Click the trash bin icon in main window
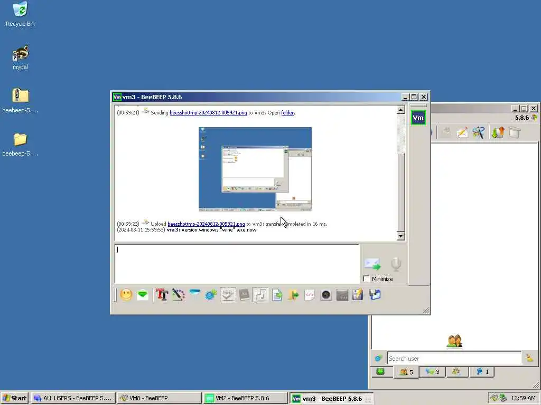This screenshot has width=541, height=405. pyautogui.click(x=514, y=132)
